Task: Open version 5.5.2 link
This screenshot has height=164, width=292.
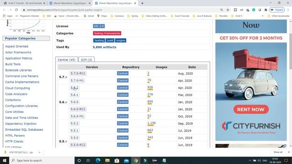Action: click(x=74, y=123)
